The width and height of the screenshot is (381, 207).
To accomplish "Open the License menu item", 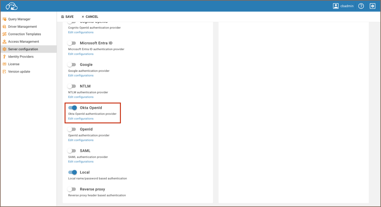I will [x=14, y=64].
